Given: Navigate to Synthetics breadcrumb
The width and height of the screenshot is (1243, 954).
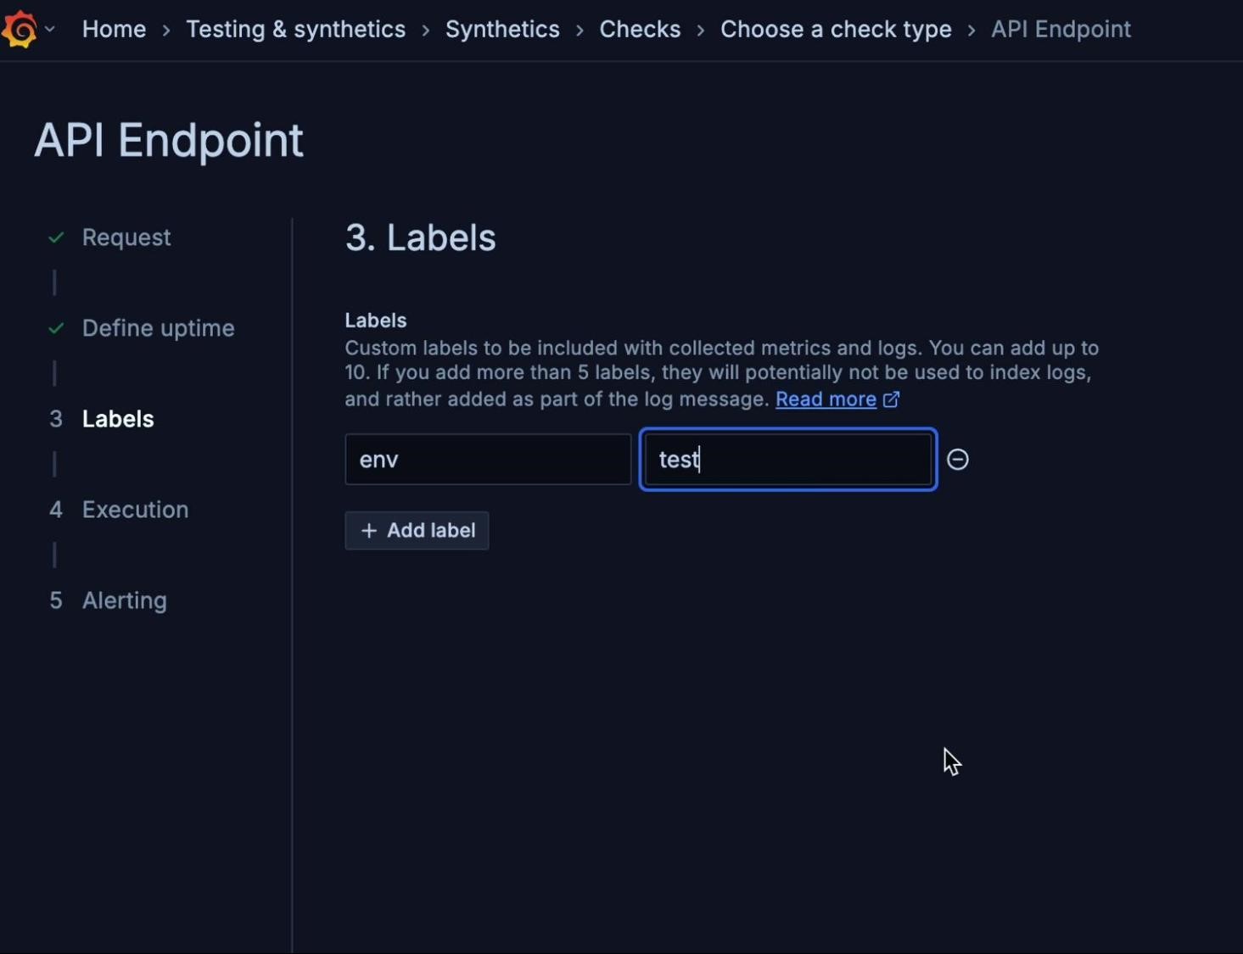Looking at the screenshot, I should pyautogui.click(x=502, y=29).
